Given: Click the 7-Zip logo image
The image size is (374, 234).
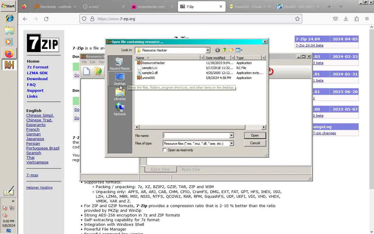Looking at the screenshot, I should coord(43,43).
